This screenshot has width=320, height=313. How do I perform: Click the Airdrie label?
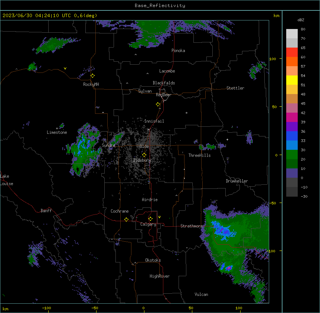point(150,200)
